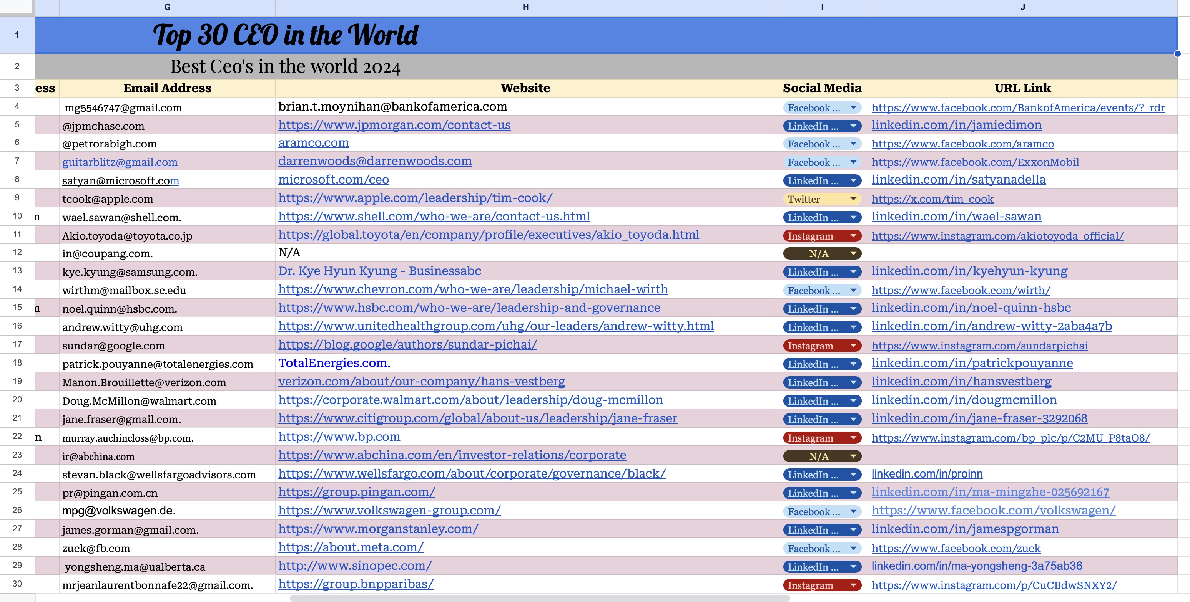The image size is (1190, 602).
Task: Select row 12 header
Action: coord(17,252)
